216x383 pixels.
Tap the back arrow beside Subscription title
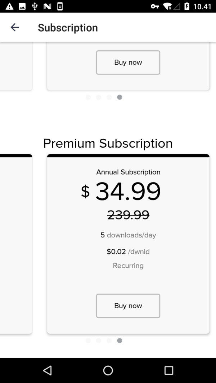pos(15,27)
